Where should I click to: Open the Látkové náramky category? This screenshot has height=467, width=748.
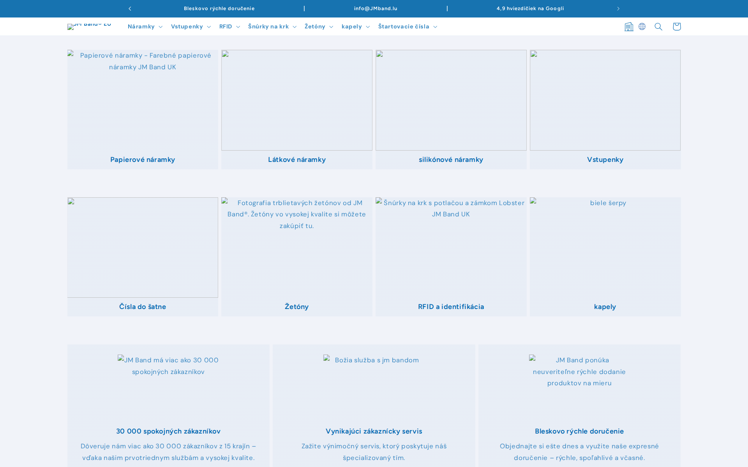[297, 160]
